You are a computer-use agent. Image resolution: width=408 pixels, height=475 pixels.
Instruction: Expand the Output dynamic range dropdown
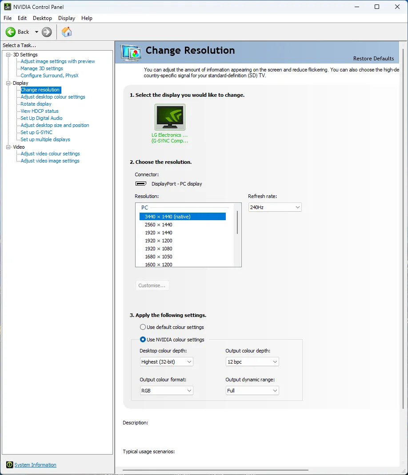[252, 391]
